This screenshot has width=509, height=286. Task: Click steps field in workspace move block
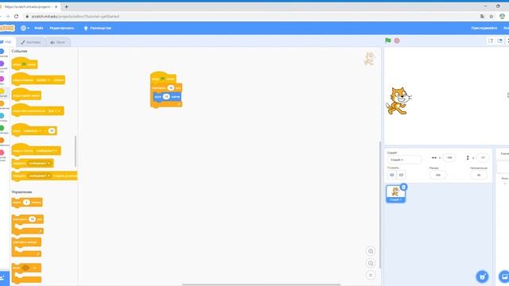tap(166, 97)
